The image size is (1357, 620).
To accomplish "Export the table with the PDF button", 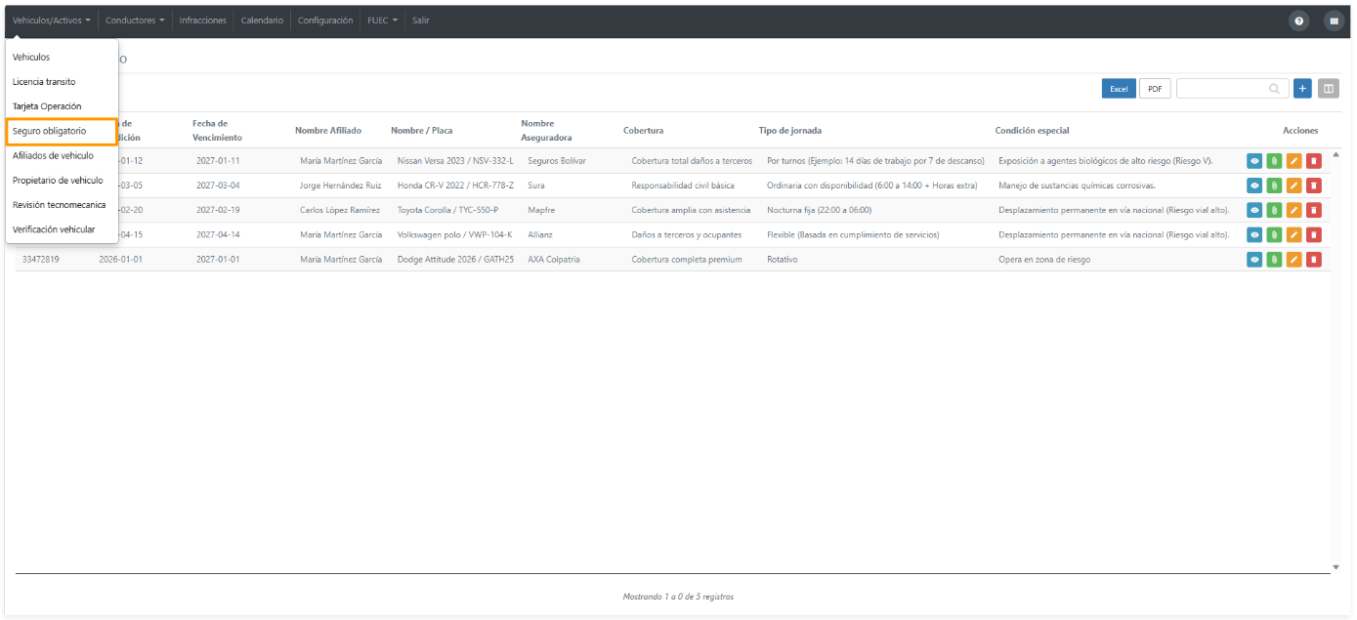I will [1155, 89].
